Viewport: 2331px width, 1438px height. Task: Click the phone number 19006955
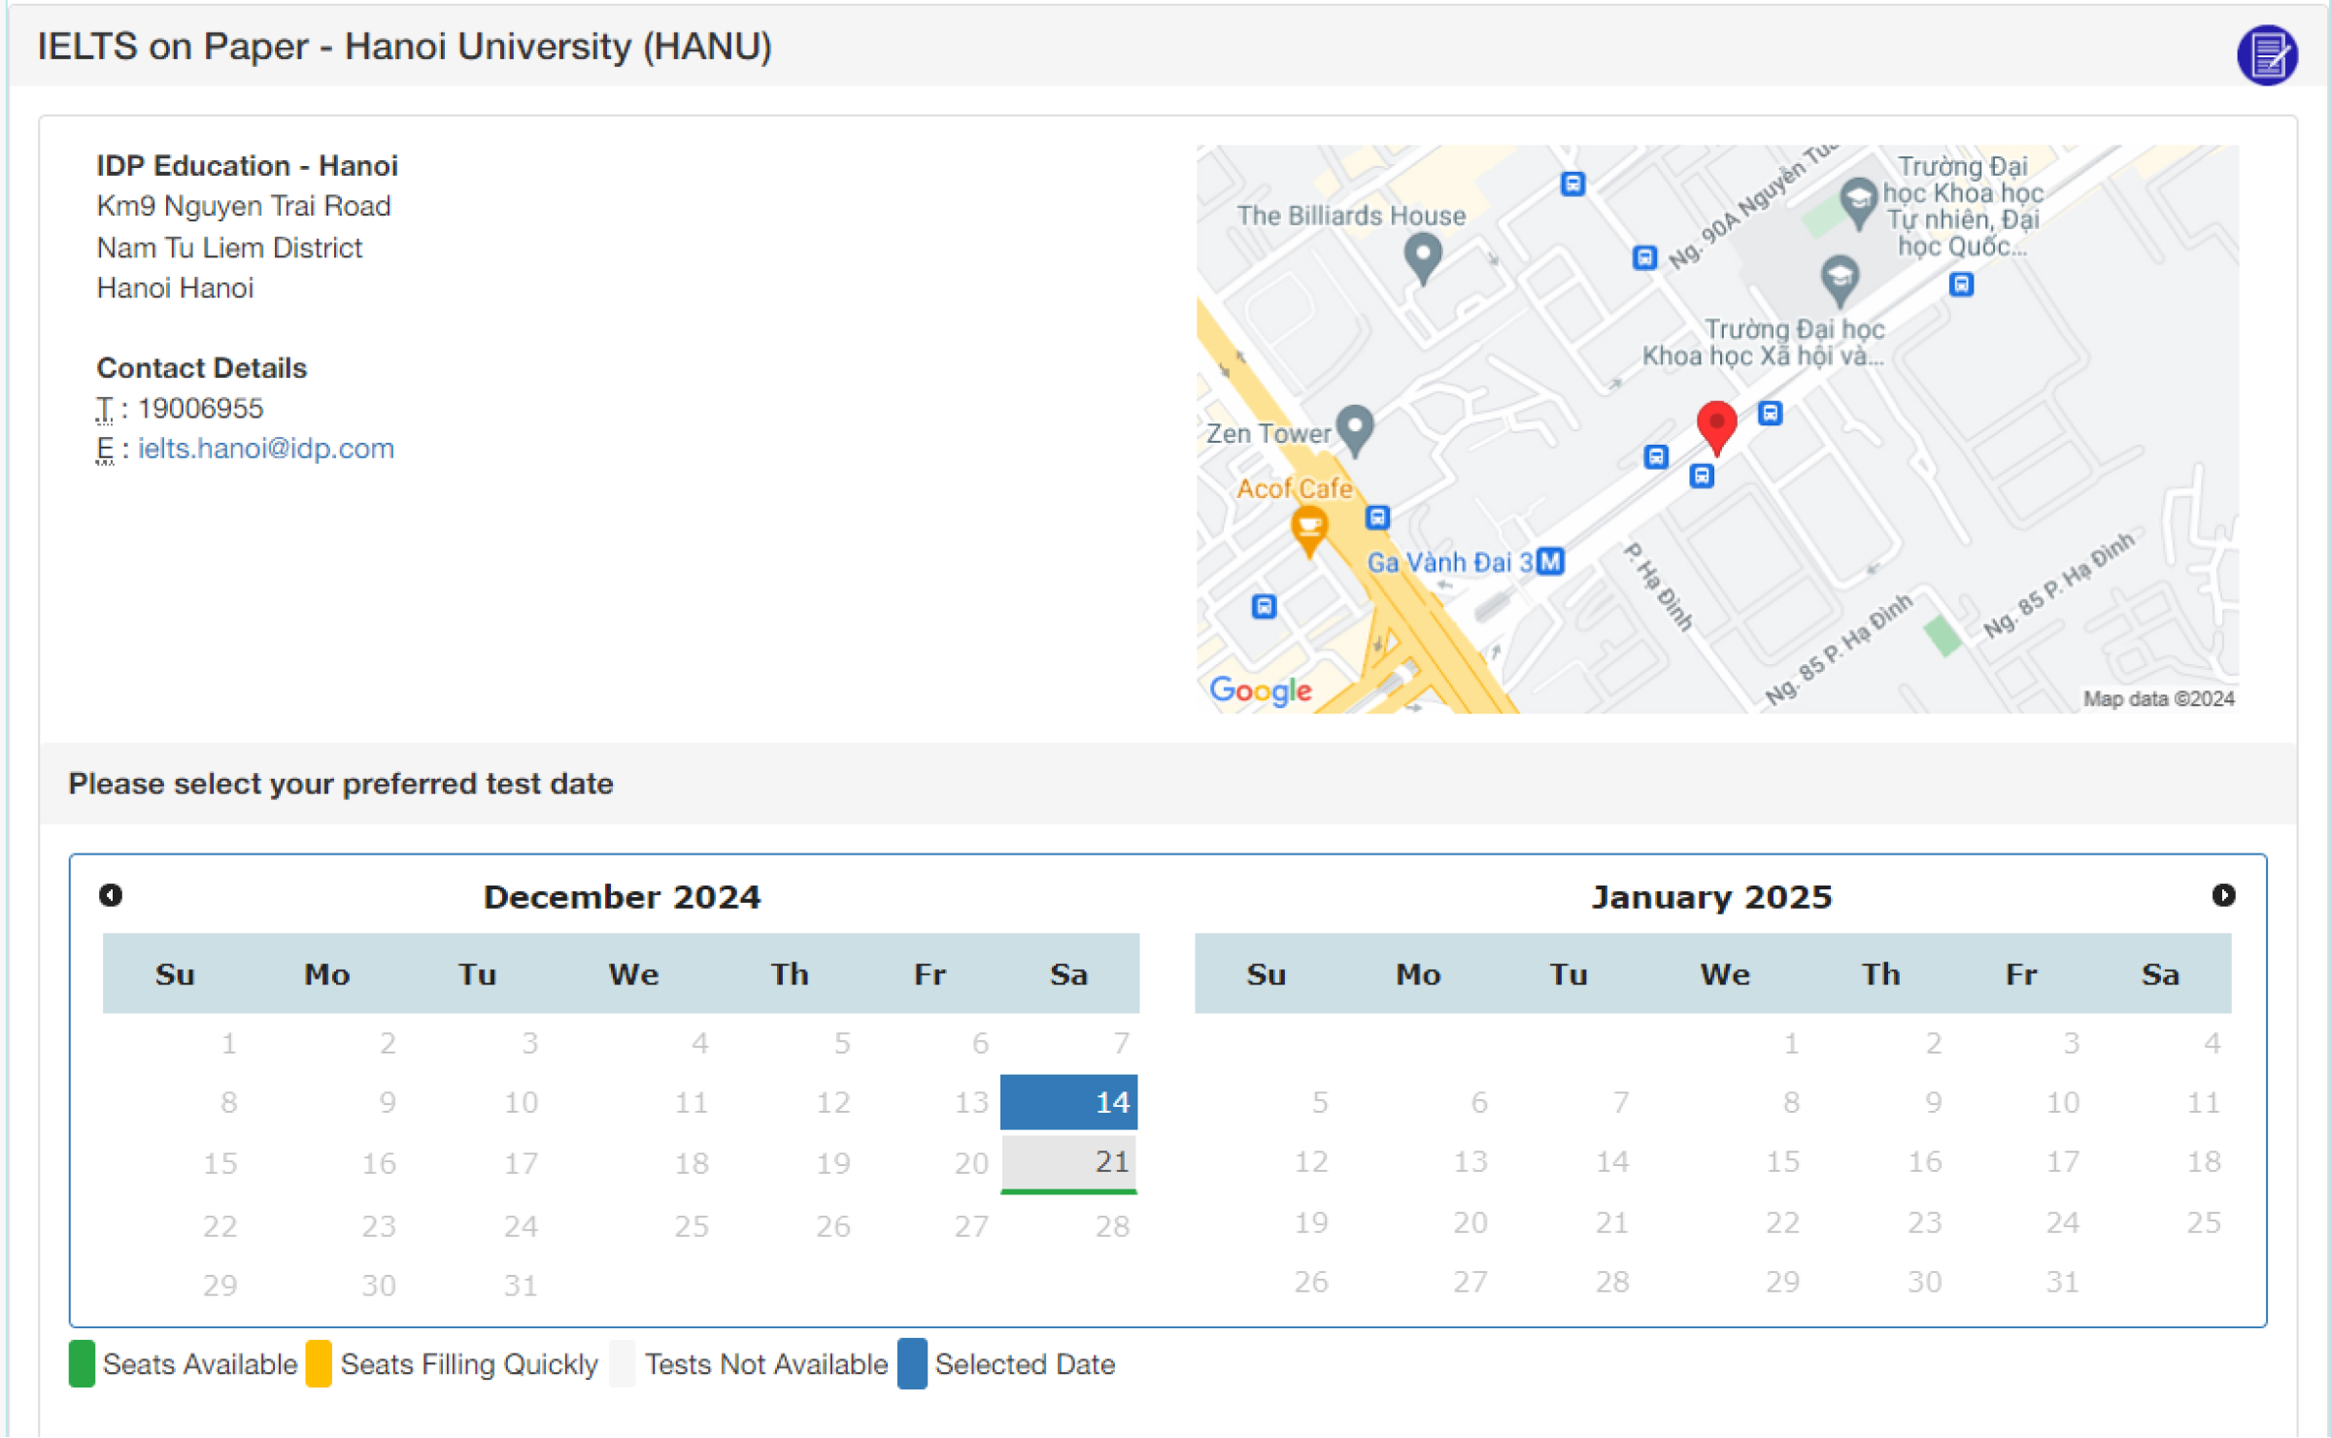[x=200, y=409]
